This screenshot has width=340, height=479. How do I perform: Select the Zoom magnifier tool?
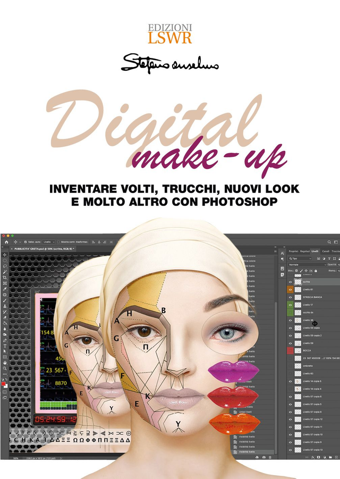pos(5,368)
